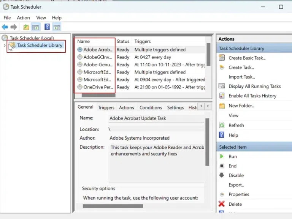The image size is (292, 219).
Task: Click the black End stop icon
Action: tap(222, 165)
